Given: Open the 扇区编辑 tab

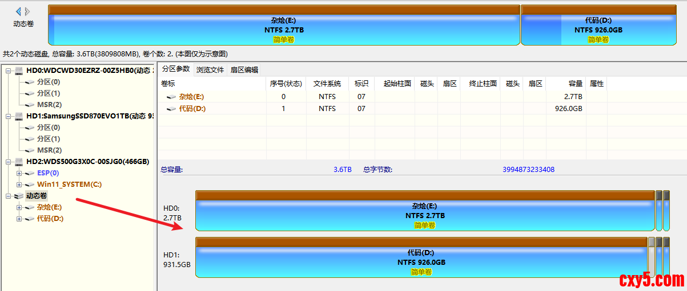Looking at the screenshot, I should (x=244, y=70).
